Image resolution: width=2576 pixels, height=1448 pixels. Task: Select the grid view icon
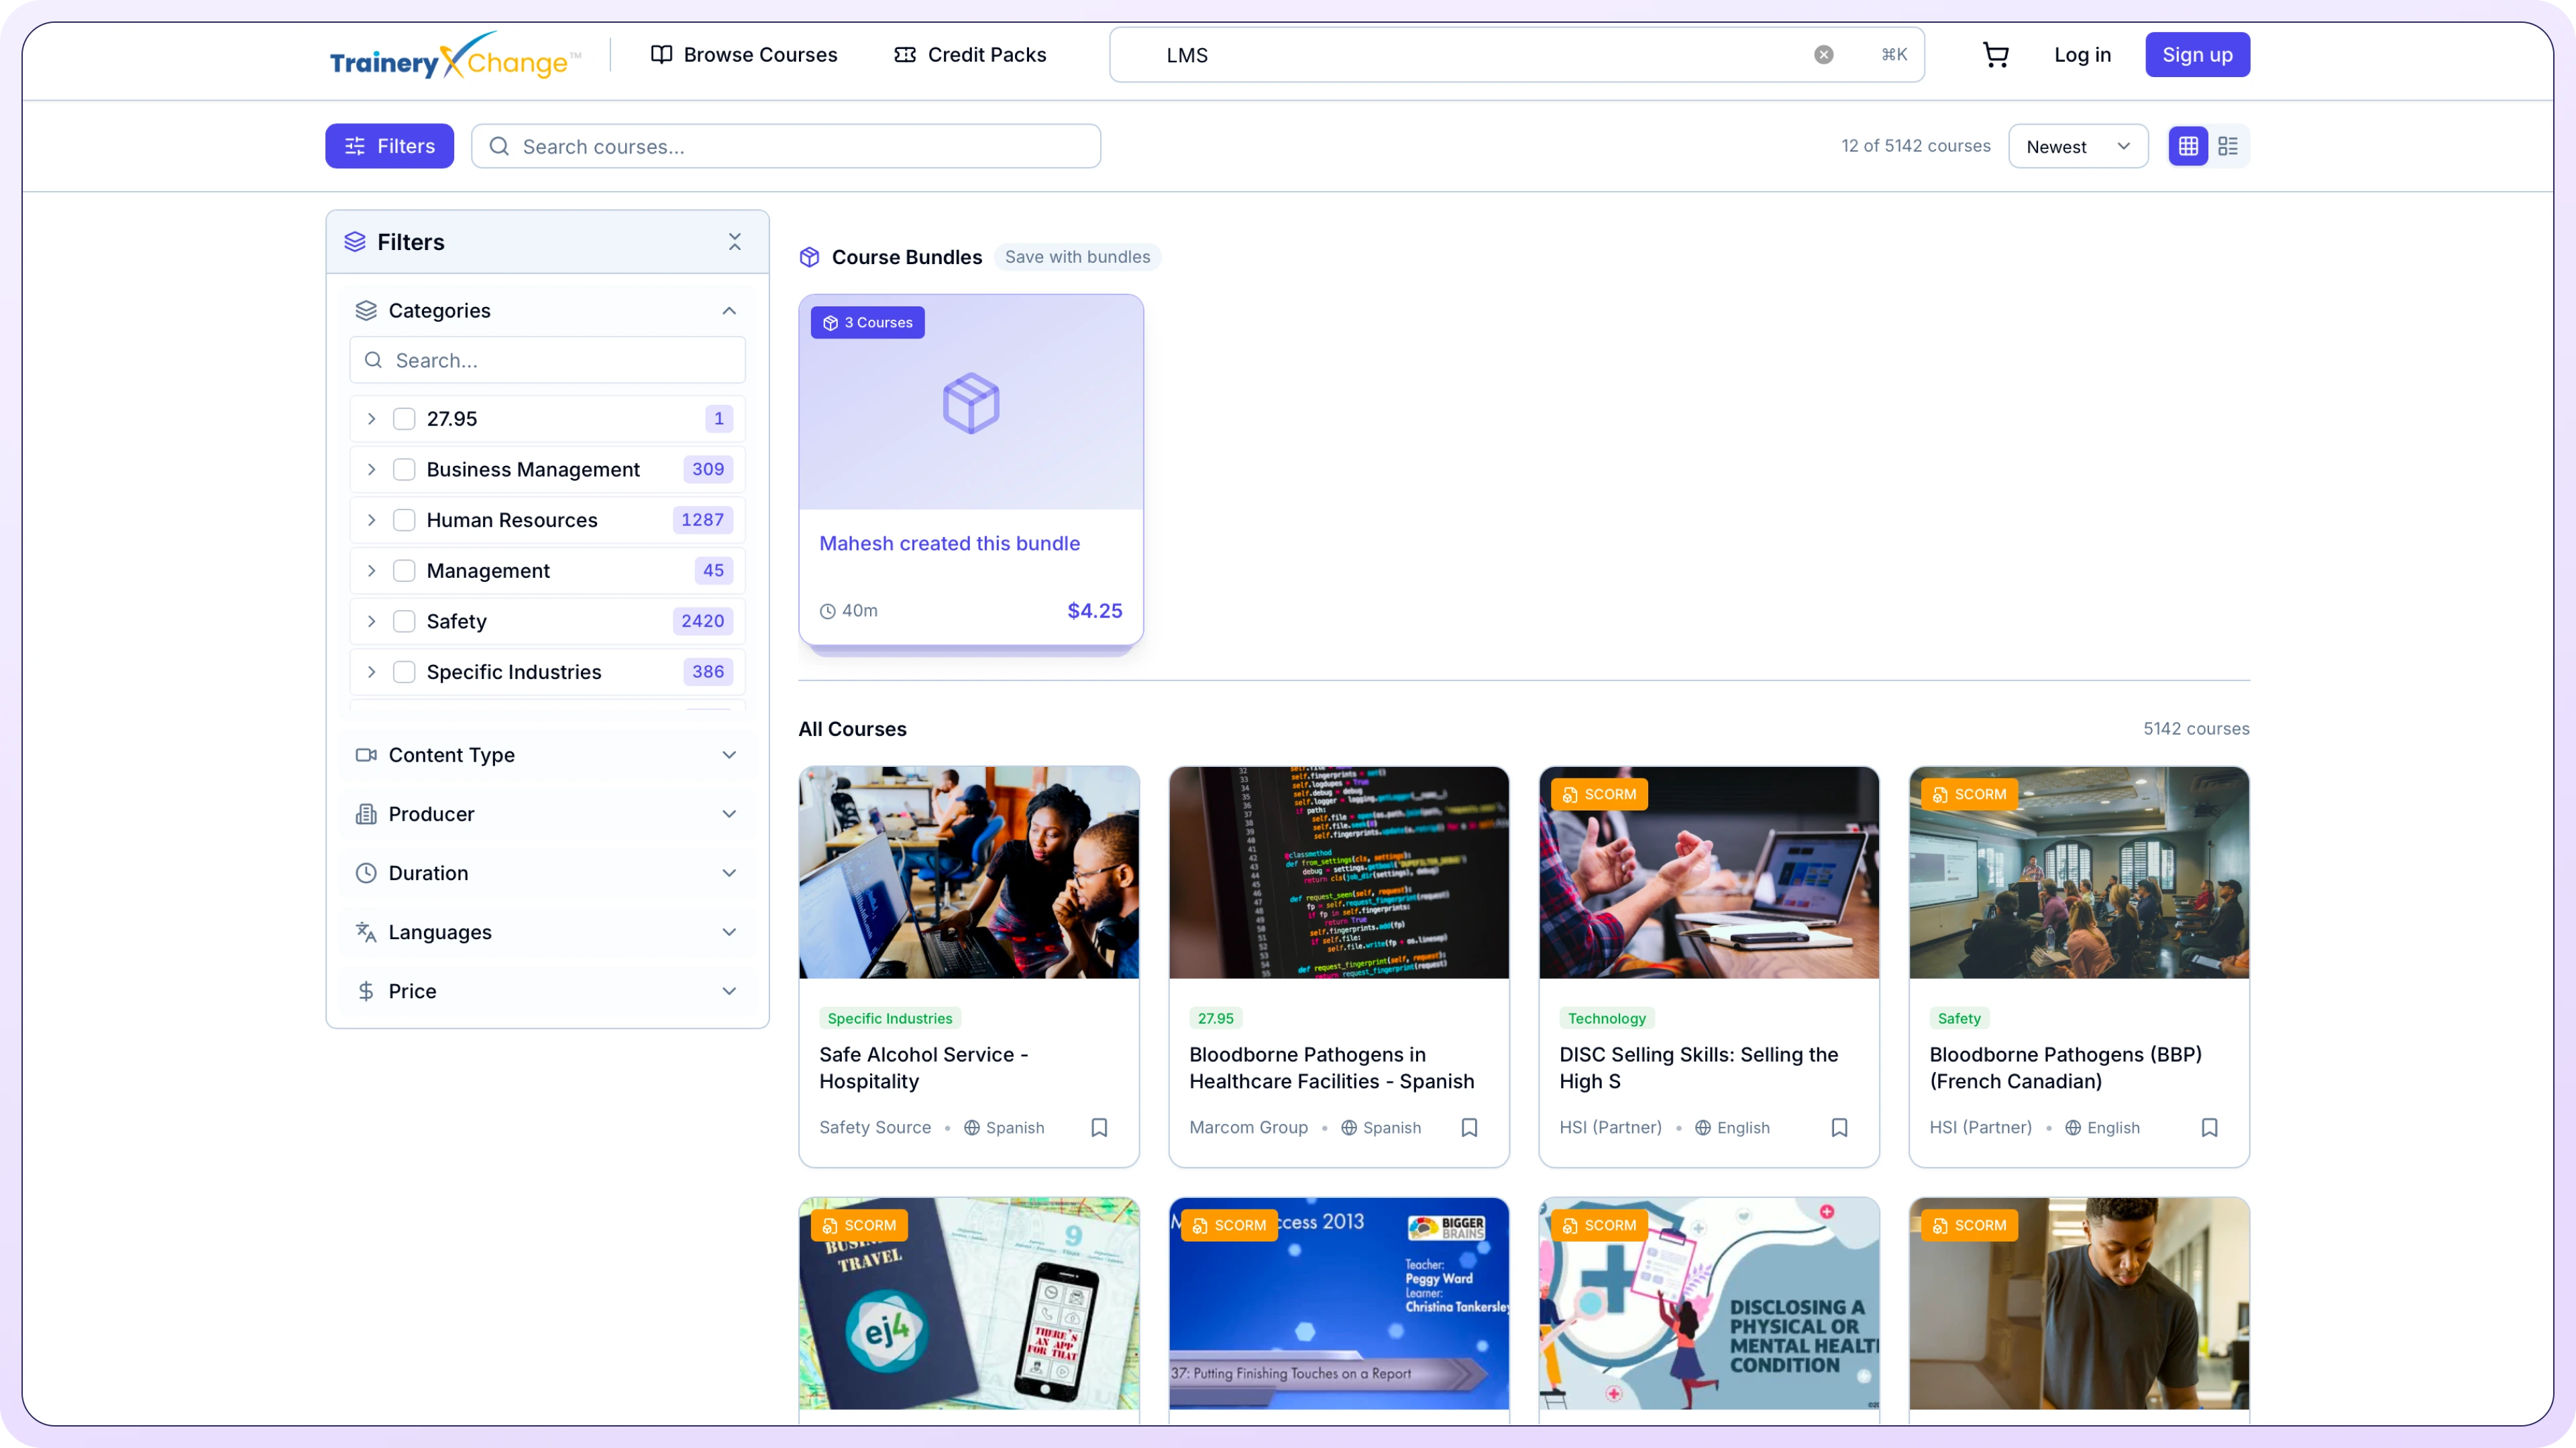tap(2188, 146)
